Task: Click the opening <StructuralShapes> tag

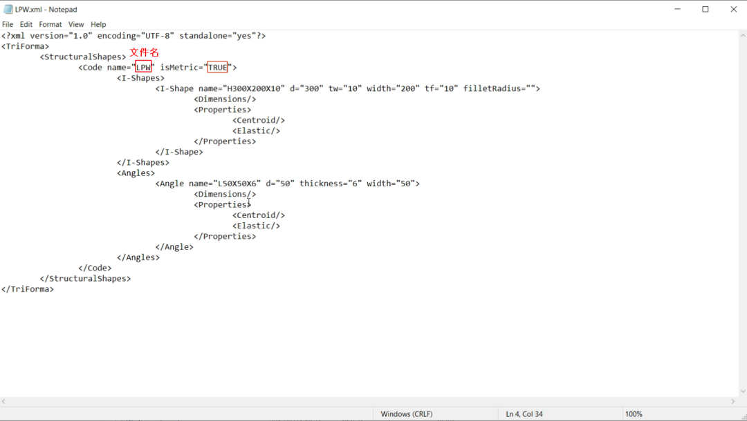Action: coord(83,57)
